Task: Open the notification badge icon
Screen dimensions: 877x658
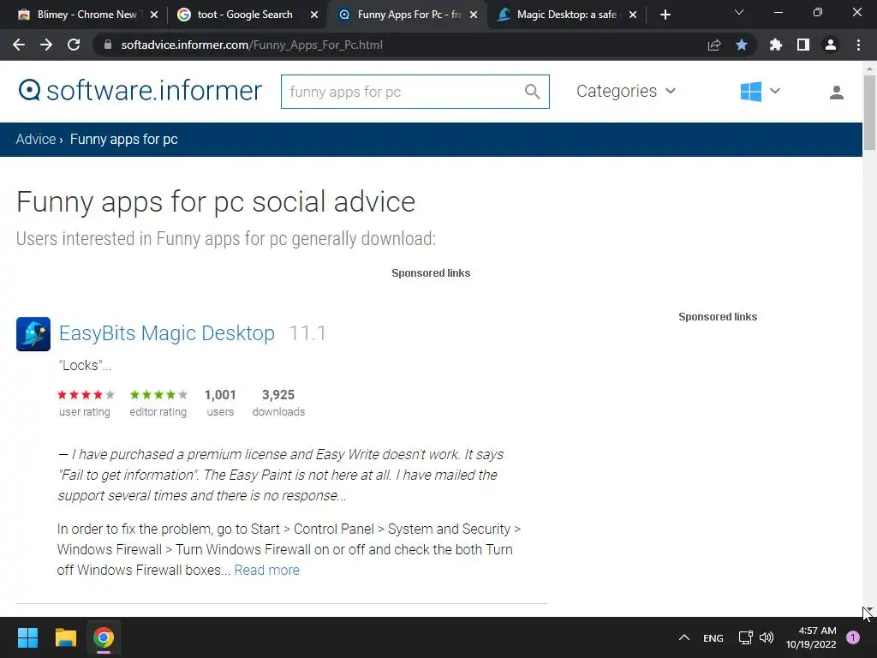Action: click(853, 637)
